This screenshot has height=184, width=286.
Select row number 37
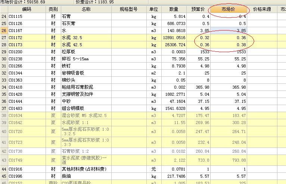(x=4, y=108)
